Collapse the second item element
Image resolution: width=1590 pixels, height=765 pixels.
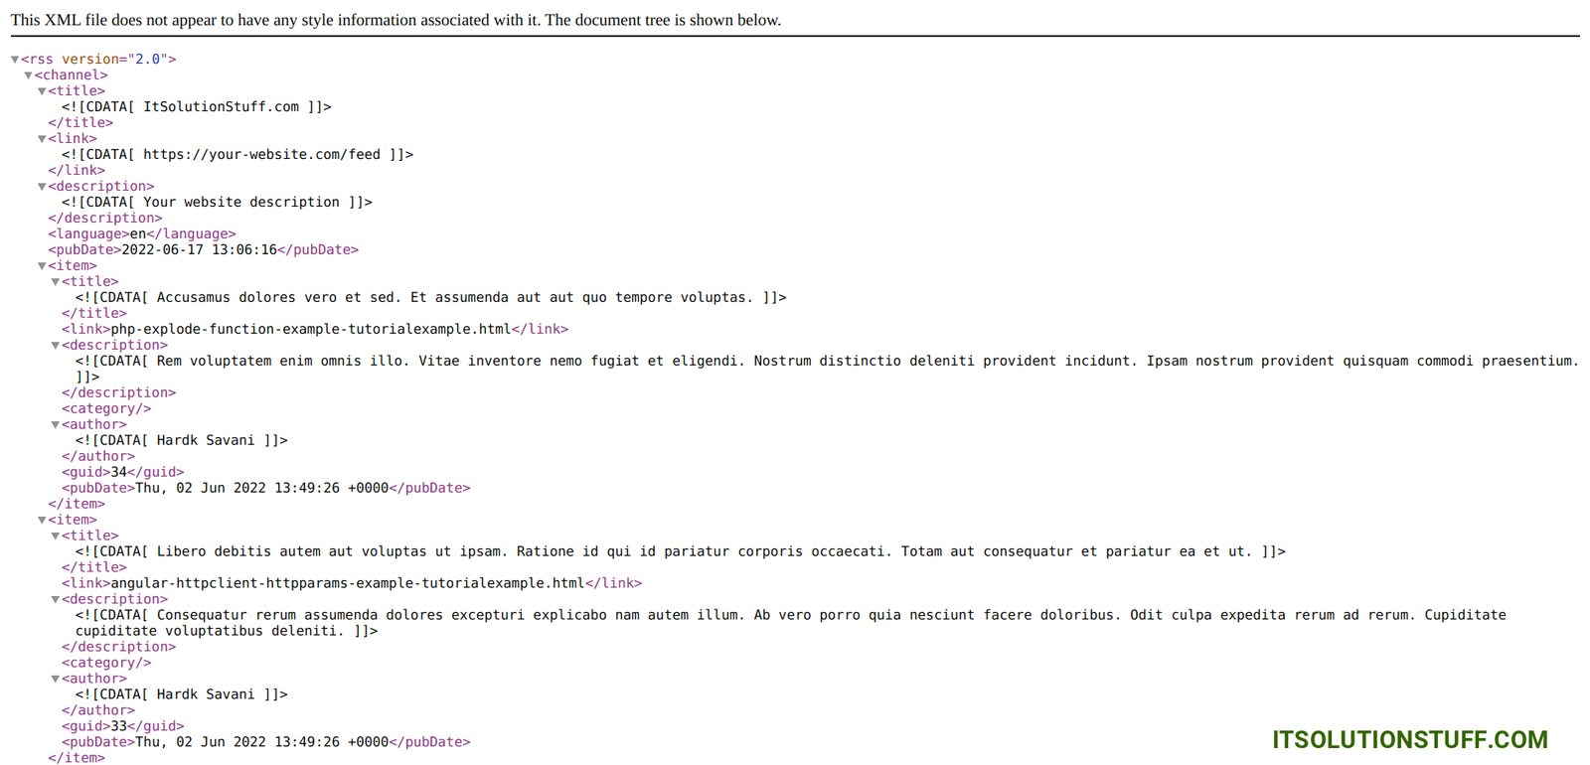pos(42,521)
